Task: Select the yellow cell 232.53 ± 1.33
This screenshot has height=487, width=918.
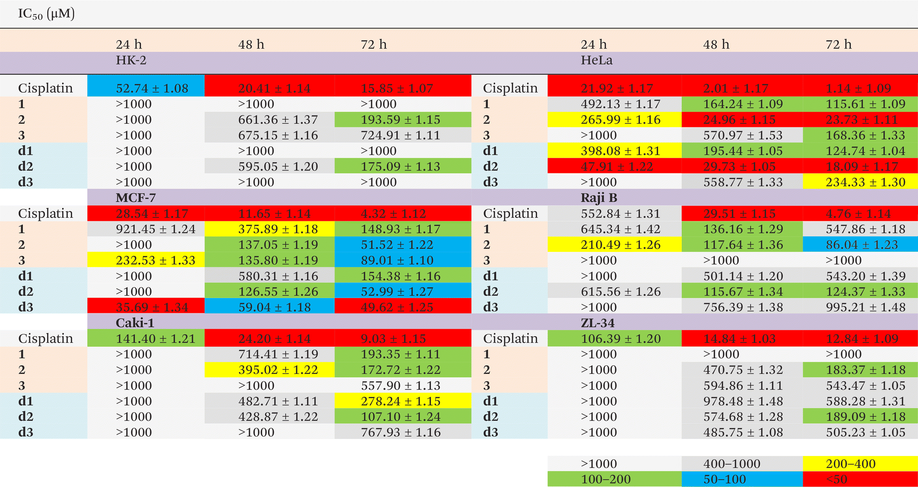Action: 146,260
